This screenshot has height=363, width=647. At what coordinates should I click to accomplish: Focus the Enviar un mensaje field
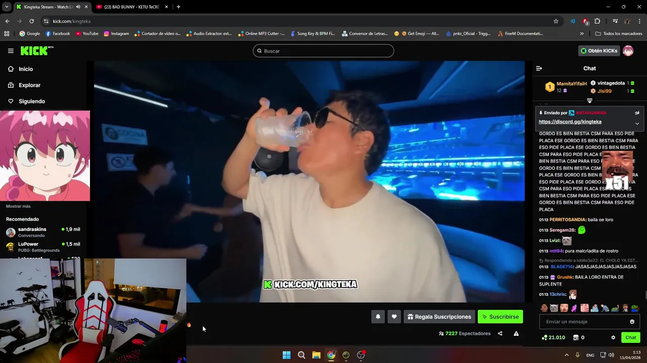pos(589,322)
